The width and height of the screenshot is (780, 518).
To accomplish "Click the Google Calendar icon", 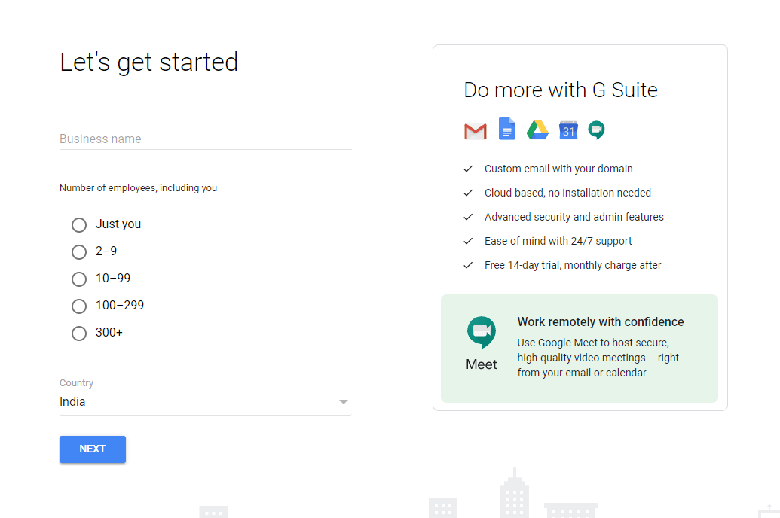I will tap(567, 129).
